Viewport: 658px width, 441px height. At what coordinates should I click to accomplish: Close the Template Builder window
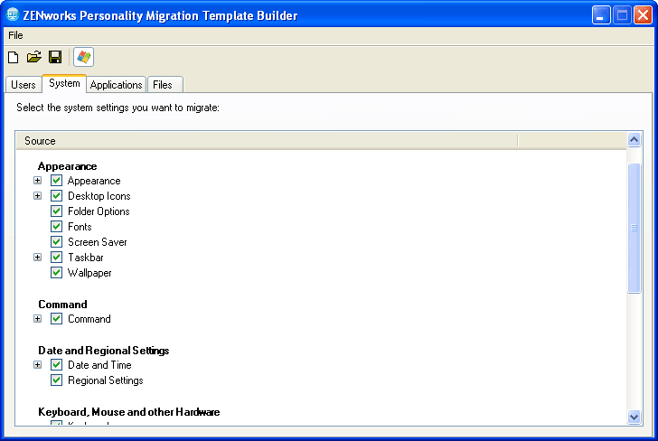click(x=643, y=15)
